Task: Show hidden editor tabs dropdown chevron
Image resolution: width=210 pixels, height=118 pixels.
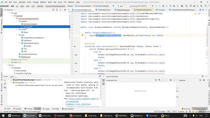Action: pyautogui.click(x=206, y=10)
